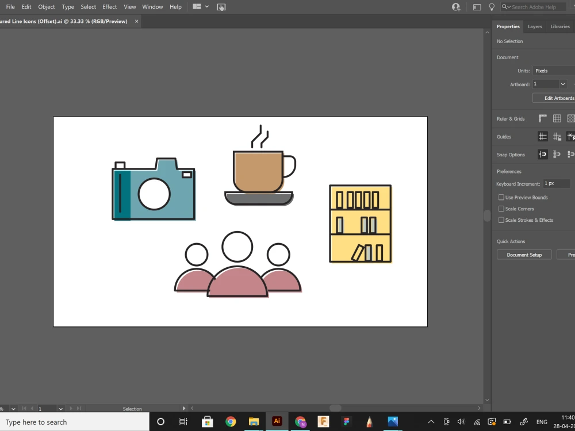The height and width of the screenshot is (431, 575).
Task: Toggle rulers icon in Ruler & Grids
Action: (543, 118)
